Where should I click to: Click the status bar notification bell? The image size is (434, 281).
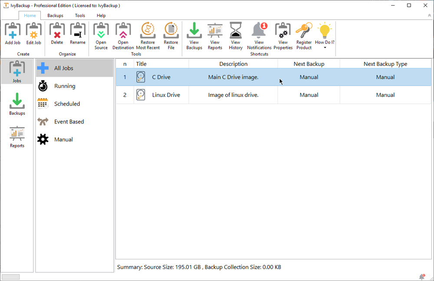(x=422, y=277)
